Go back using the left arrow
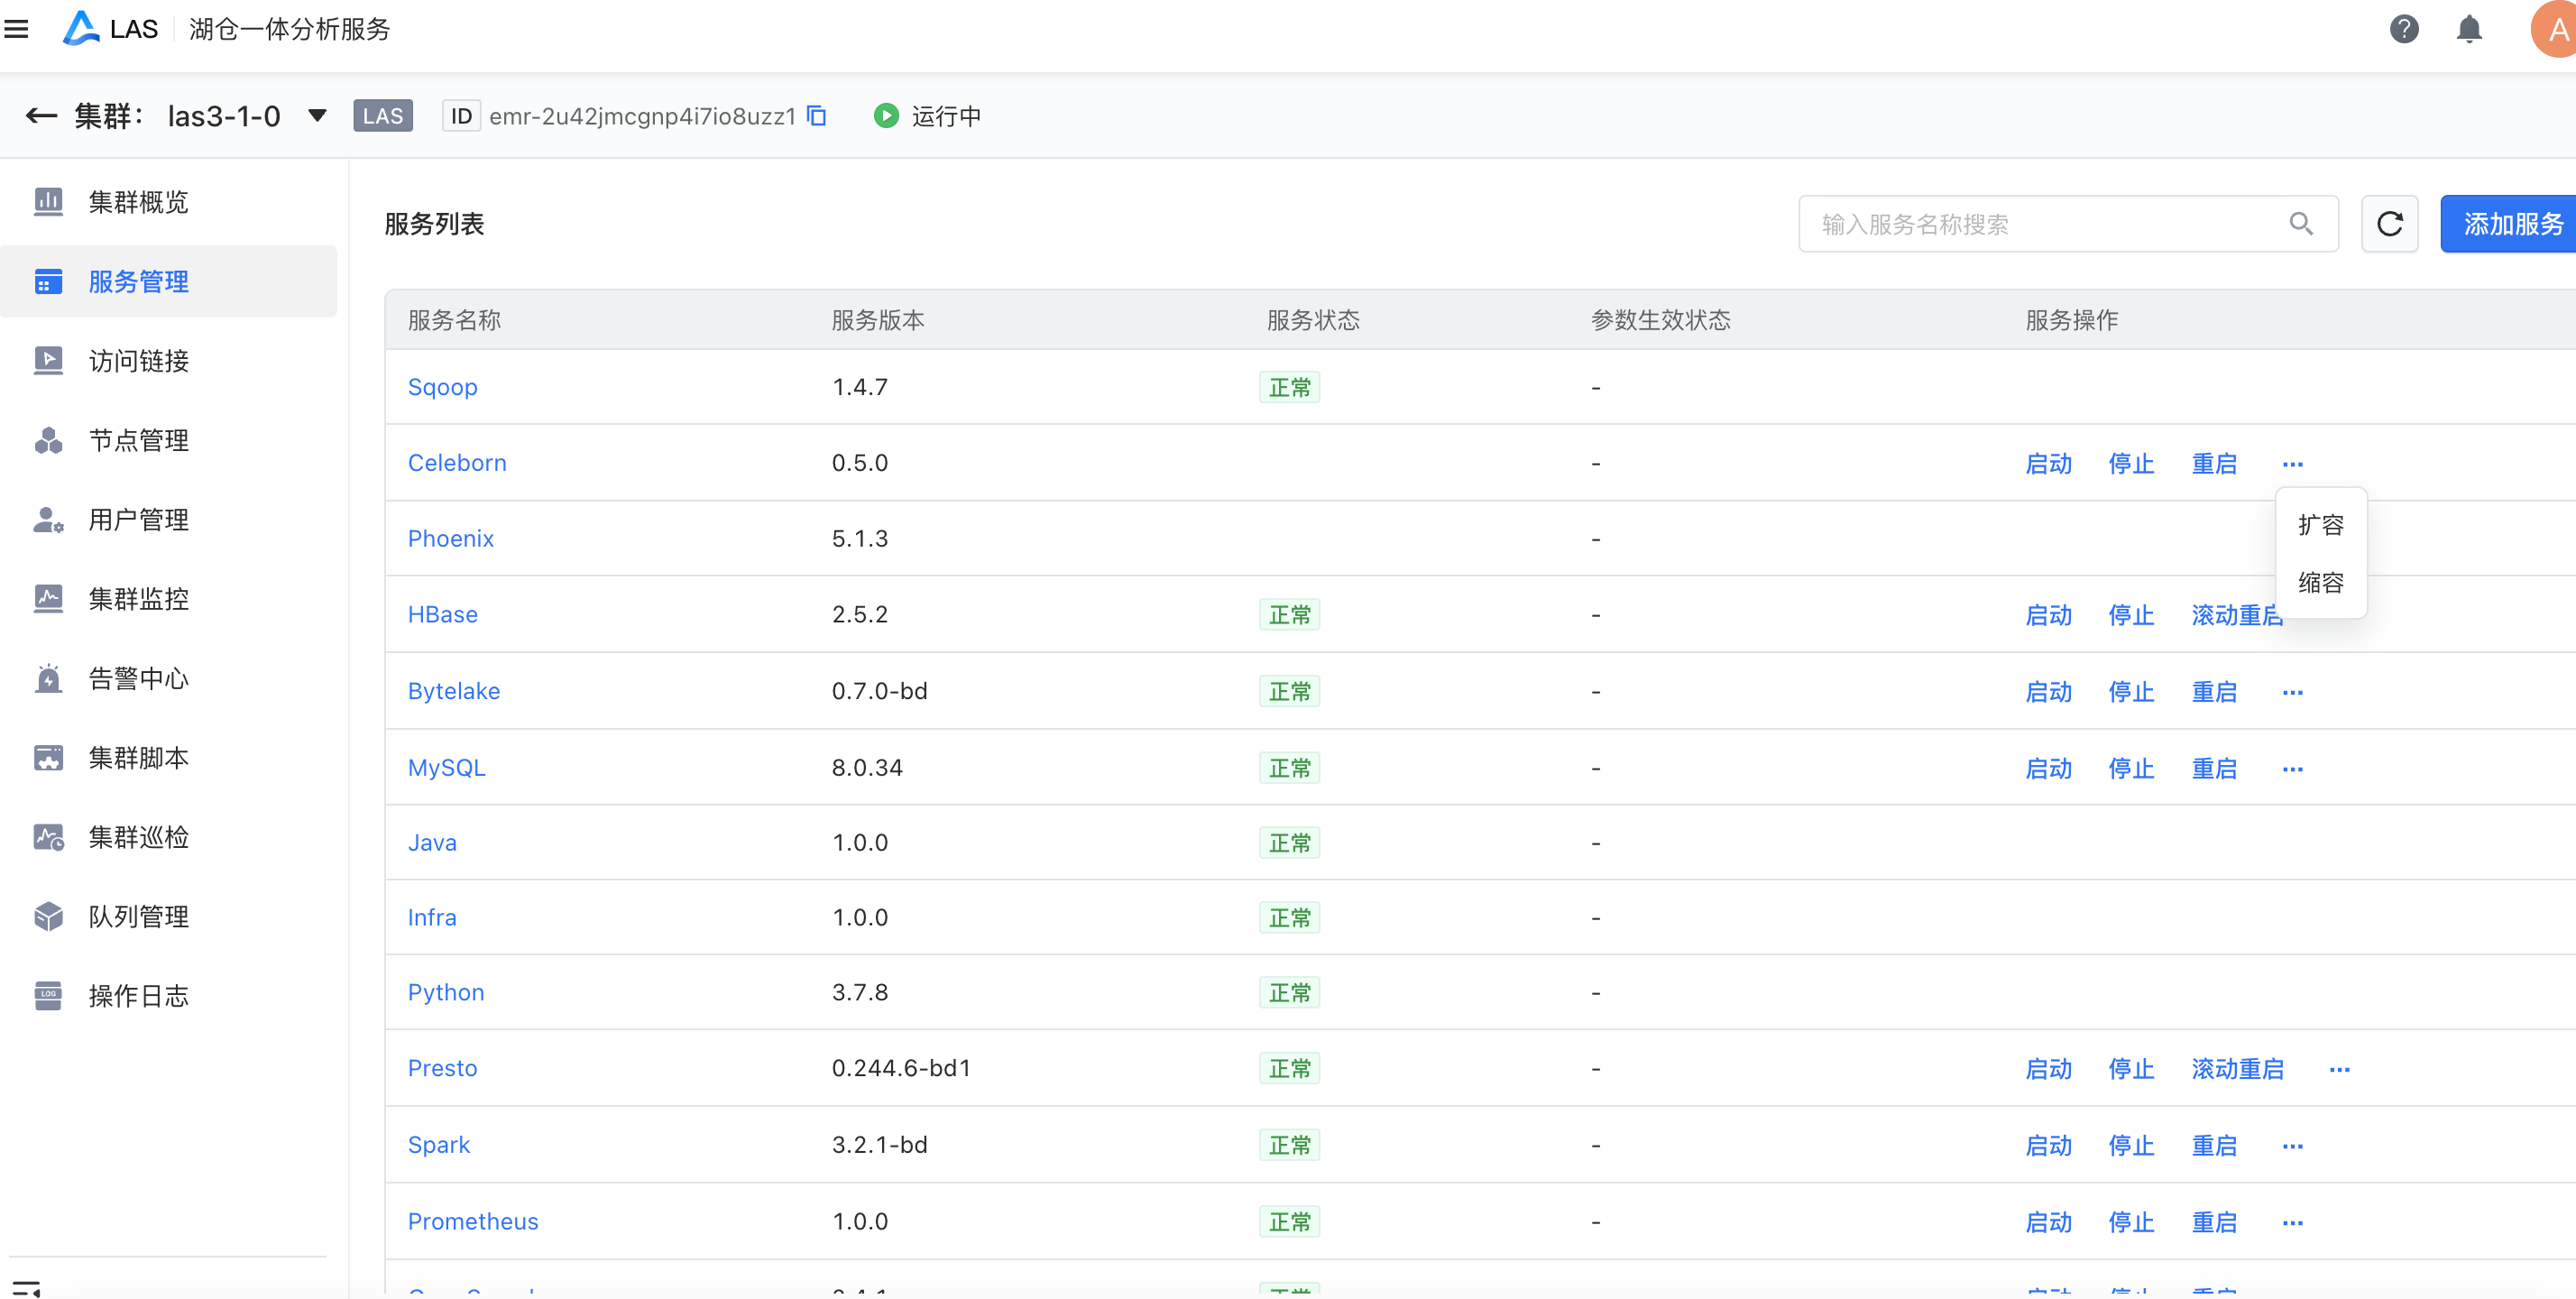 [41, 116]
